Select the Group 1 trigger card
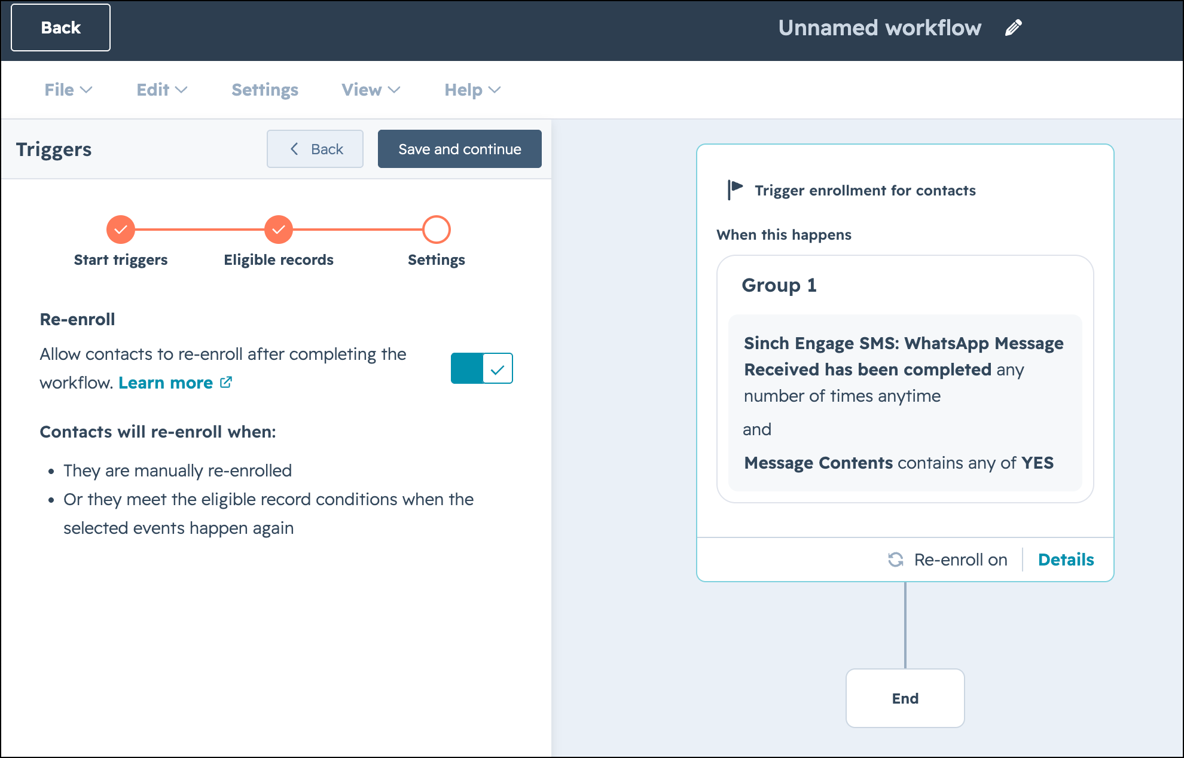This screenshot has width=1184, height=758. pos(905,379)
